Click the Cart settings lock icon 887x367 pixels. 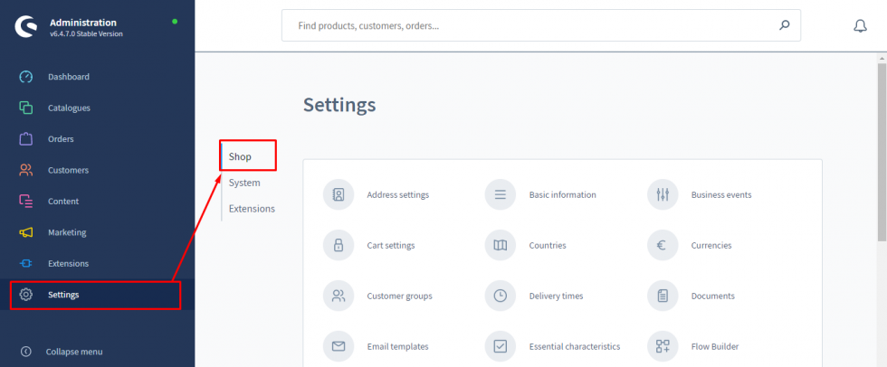coord(338,245)
